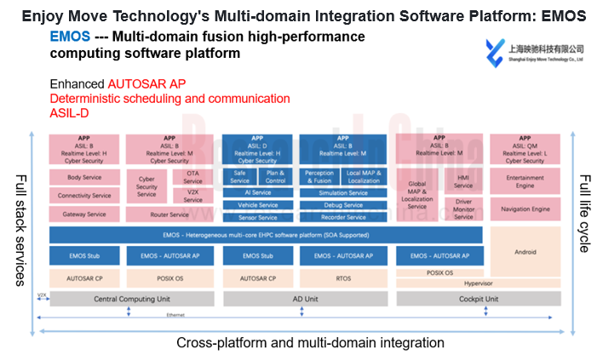Select the Perception & Fusion box

pyautogui.click(x=319, y=177)
